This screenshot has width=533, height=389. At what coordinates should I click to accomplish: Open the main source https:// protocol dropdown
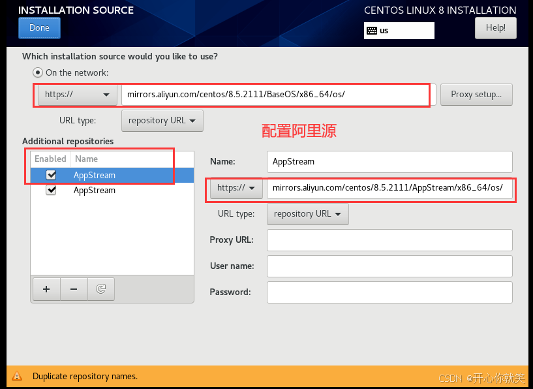pyautogui.click(x=78, y=95)
